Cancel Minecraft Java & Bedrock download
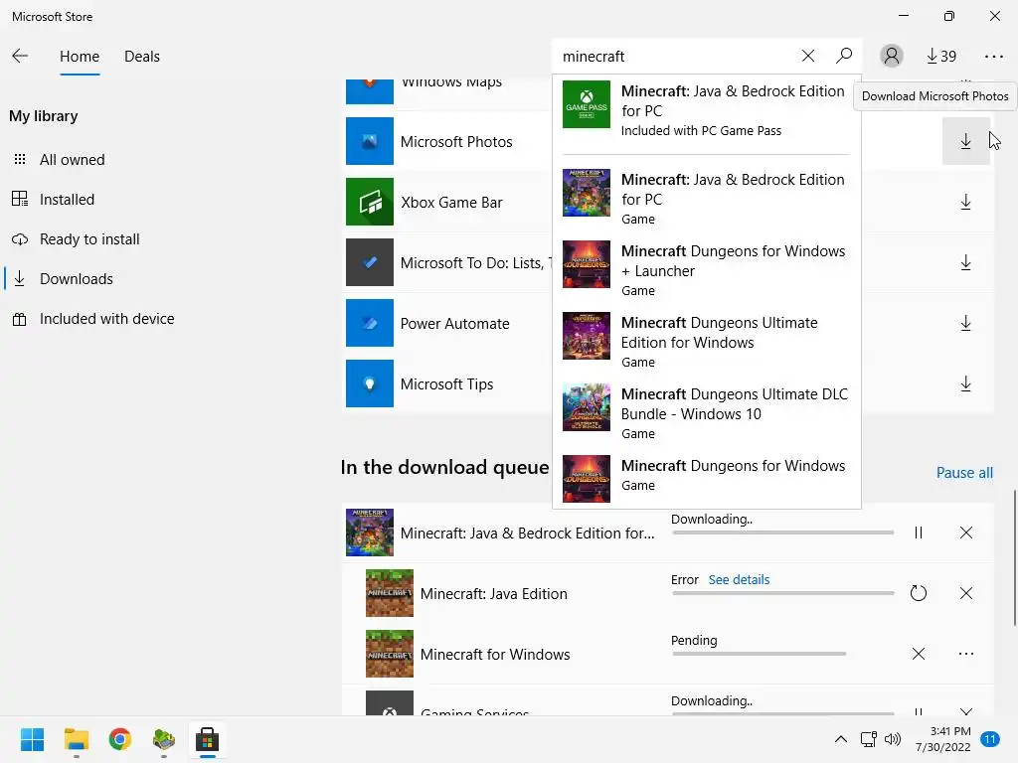 (965, 533)
